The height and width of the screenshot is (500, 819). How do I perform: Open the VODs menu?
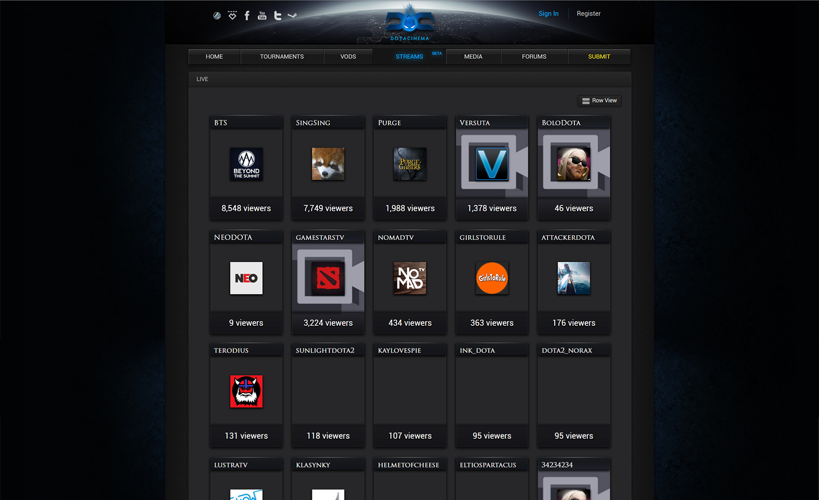click(348, 56)
